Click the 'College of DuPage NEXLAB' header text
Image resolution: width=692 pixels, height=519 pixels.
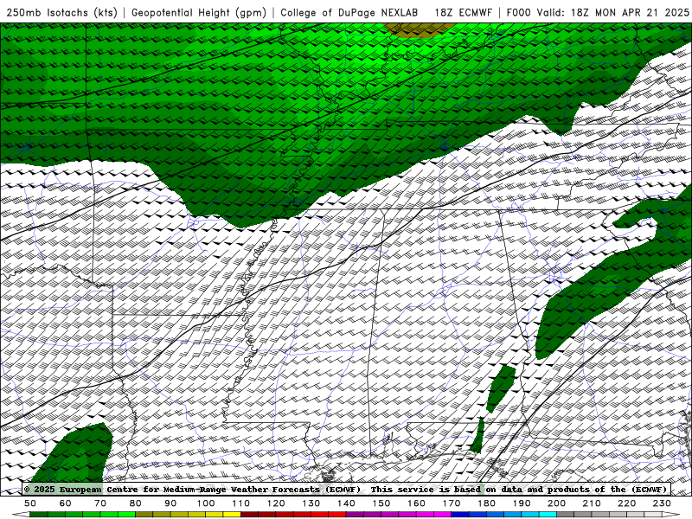[349, 12]
